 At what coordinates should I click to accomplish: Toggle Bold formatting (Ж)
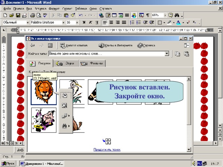click(84, 22)
